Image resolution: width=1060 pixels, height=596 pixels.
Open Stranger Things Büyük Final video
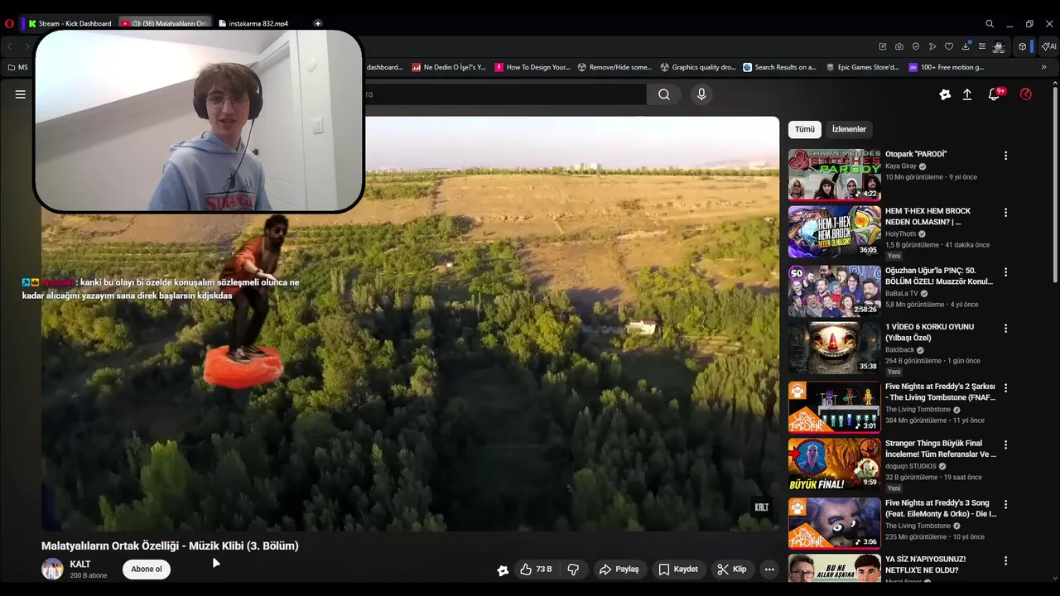point(941,449)
